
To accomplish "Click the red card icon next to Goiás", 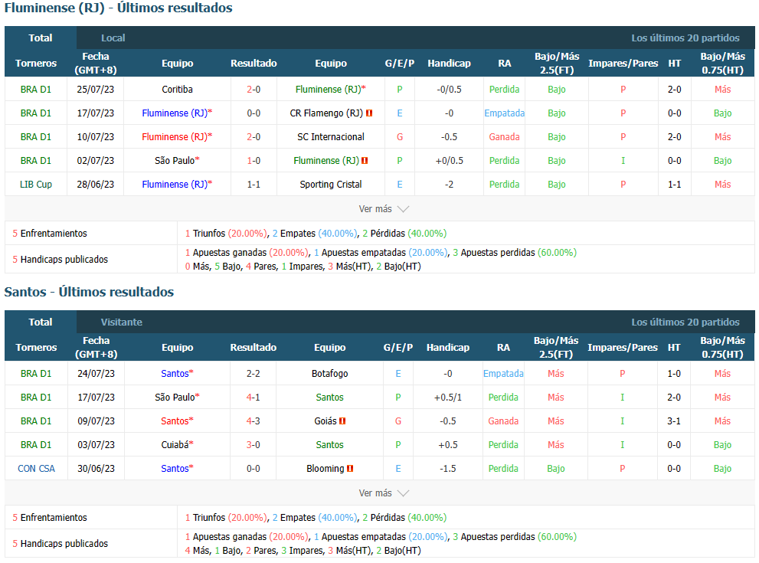I will click(342, 421).
